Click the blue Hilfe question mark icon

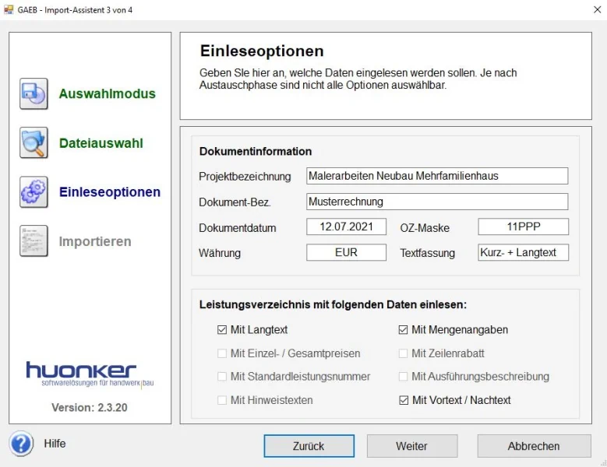(x=21, y=444)
